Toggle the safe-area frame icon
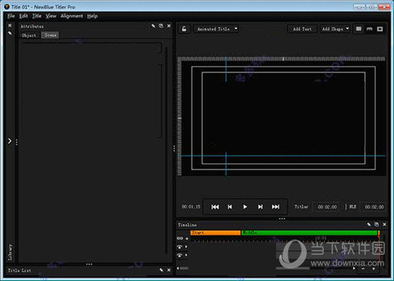 [380, 29]
